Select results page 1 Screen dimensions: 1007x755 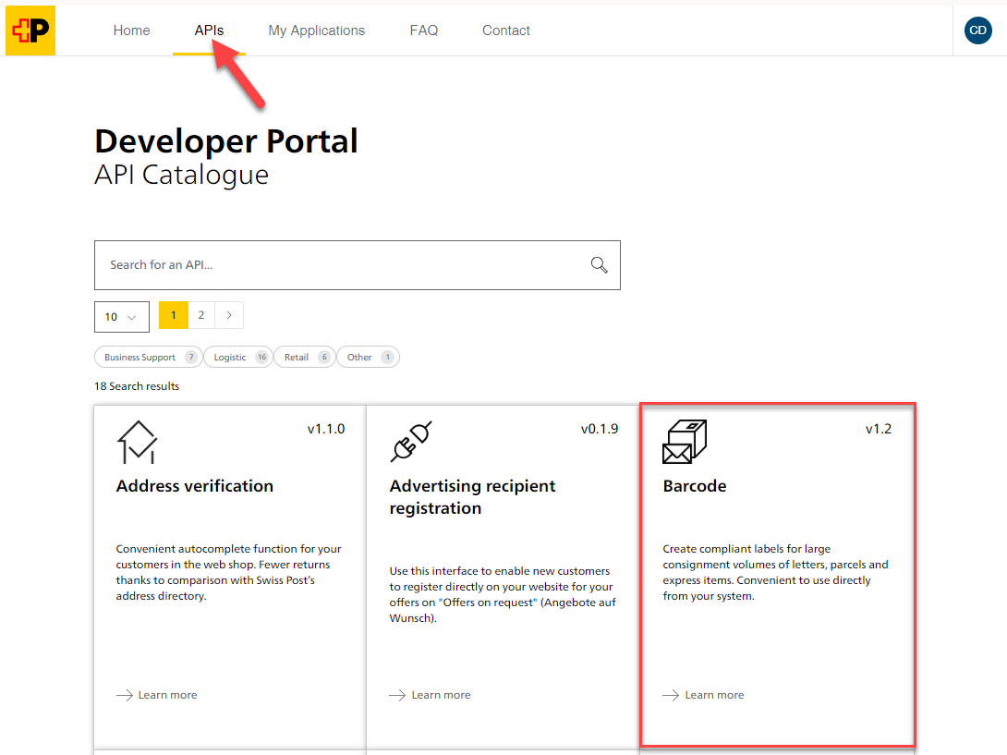coord(174,315)
